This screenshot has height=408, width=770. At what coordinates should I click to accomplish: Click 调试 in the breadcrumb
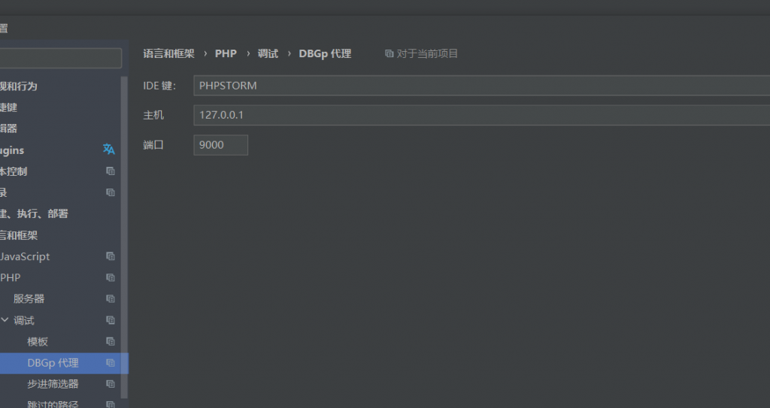pos(268,53)
